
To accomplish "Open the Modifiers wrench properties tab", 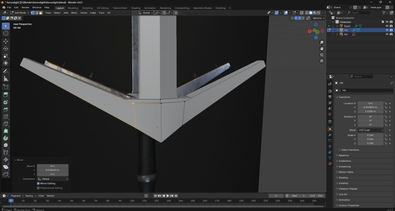I will coord(330,135).
